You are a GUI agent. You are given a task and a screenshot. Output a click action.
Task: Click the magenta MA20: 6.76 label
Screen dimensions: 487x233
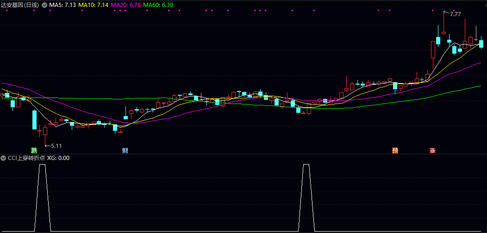tap(126, 5)
